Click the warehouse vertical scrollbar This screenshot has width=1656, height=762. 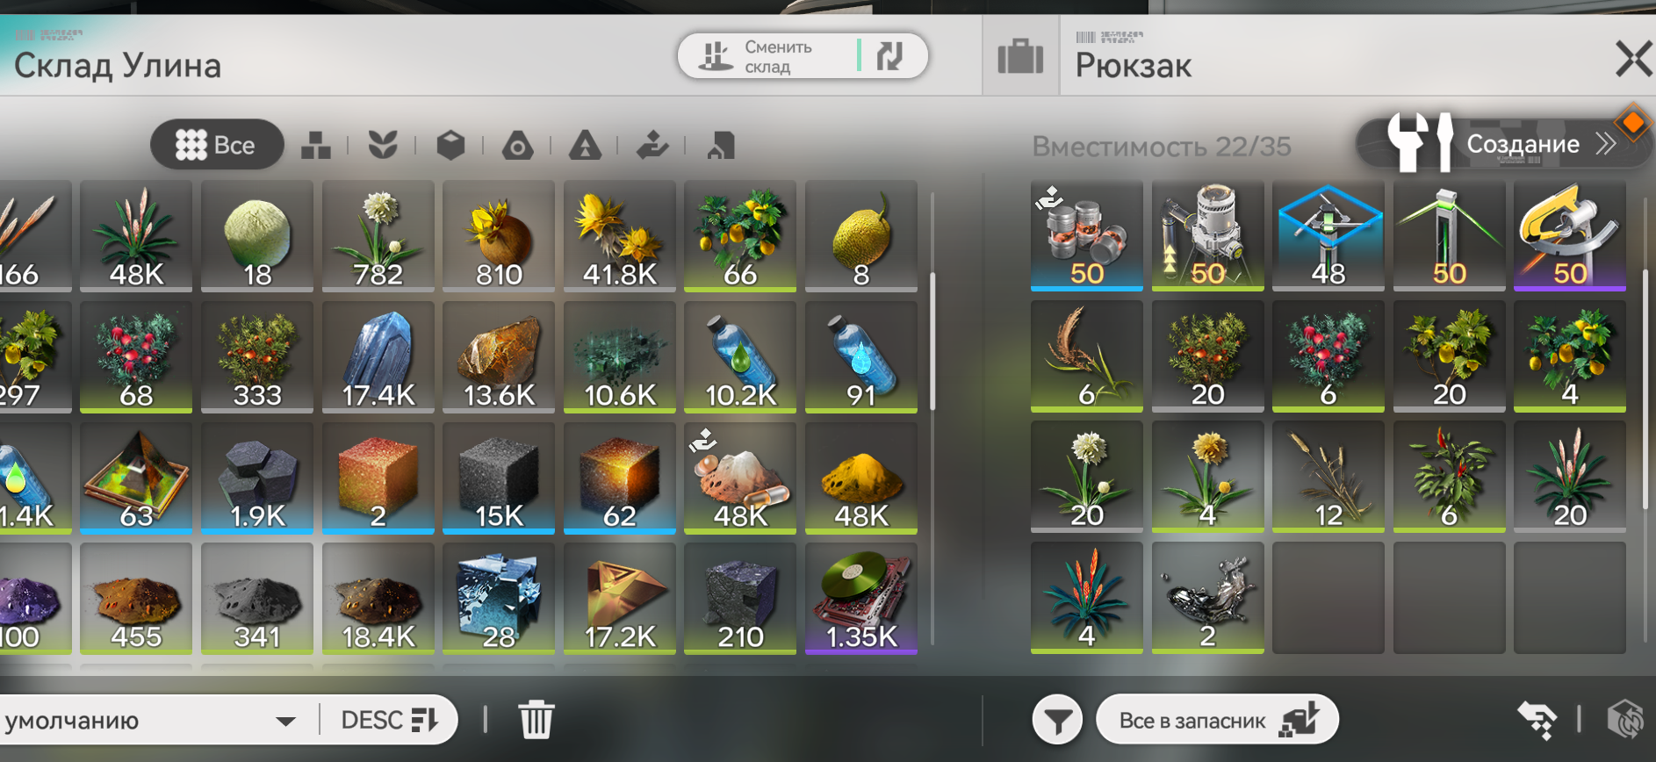[x=932, y=342]
